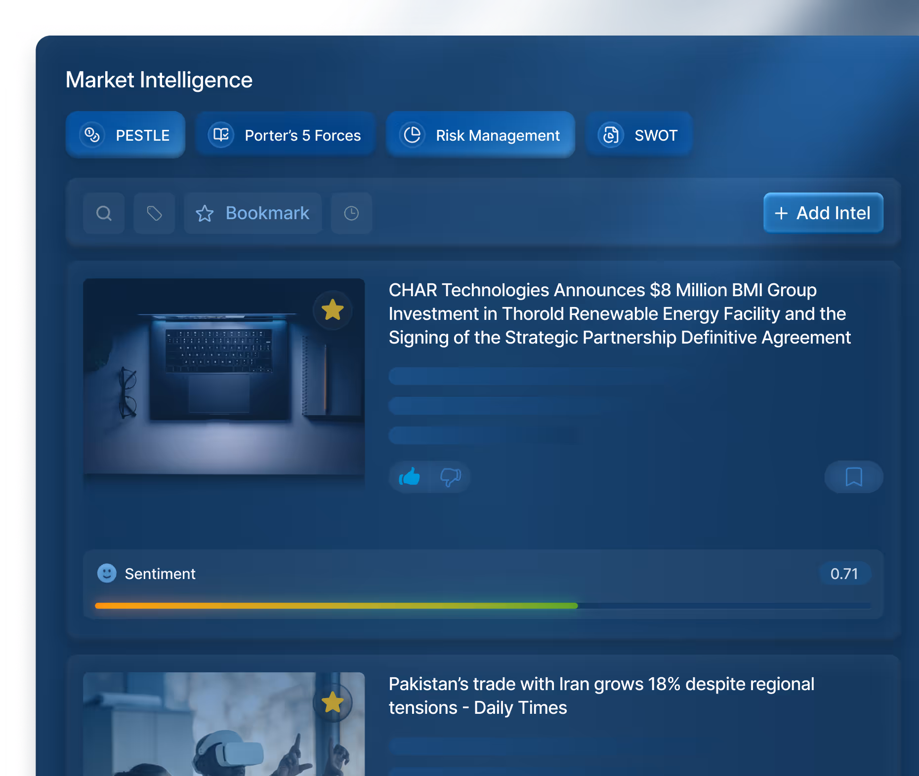The image size is (919, 776).
Task: Click the CHAR article sentiment progress bar
Action: click(483, 606)
